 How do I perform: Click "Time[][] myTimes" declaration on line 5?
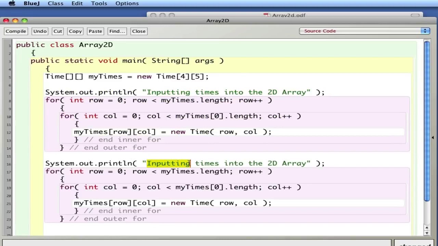click(x=84, y=76)
